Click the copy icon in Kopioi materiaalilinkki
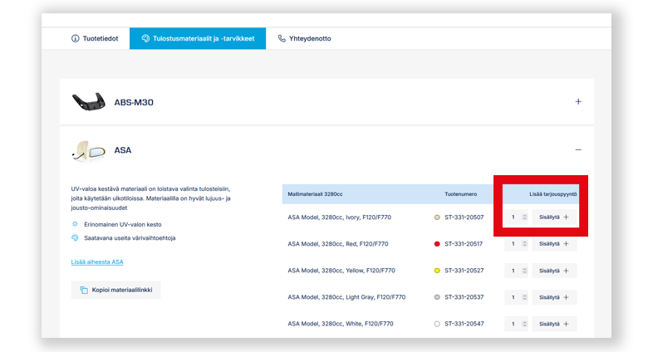 84,290
